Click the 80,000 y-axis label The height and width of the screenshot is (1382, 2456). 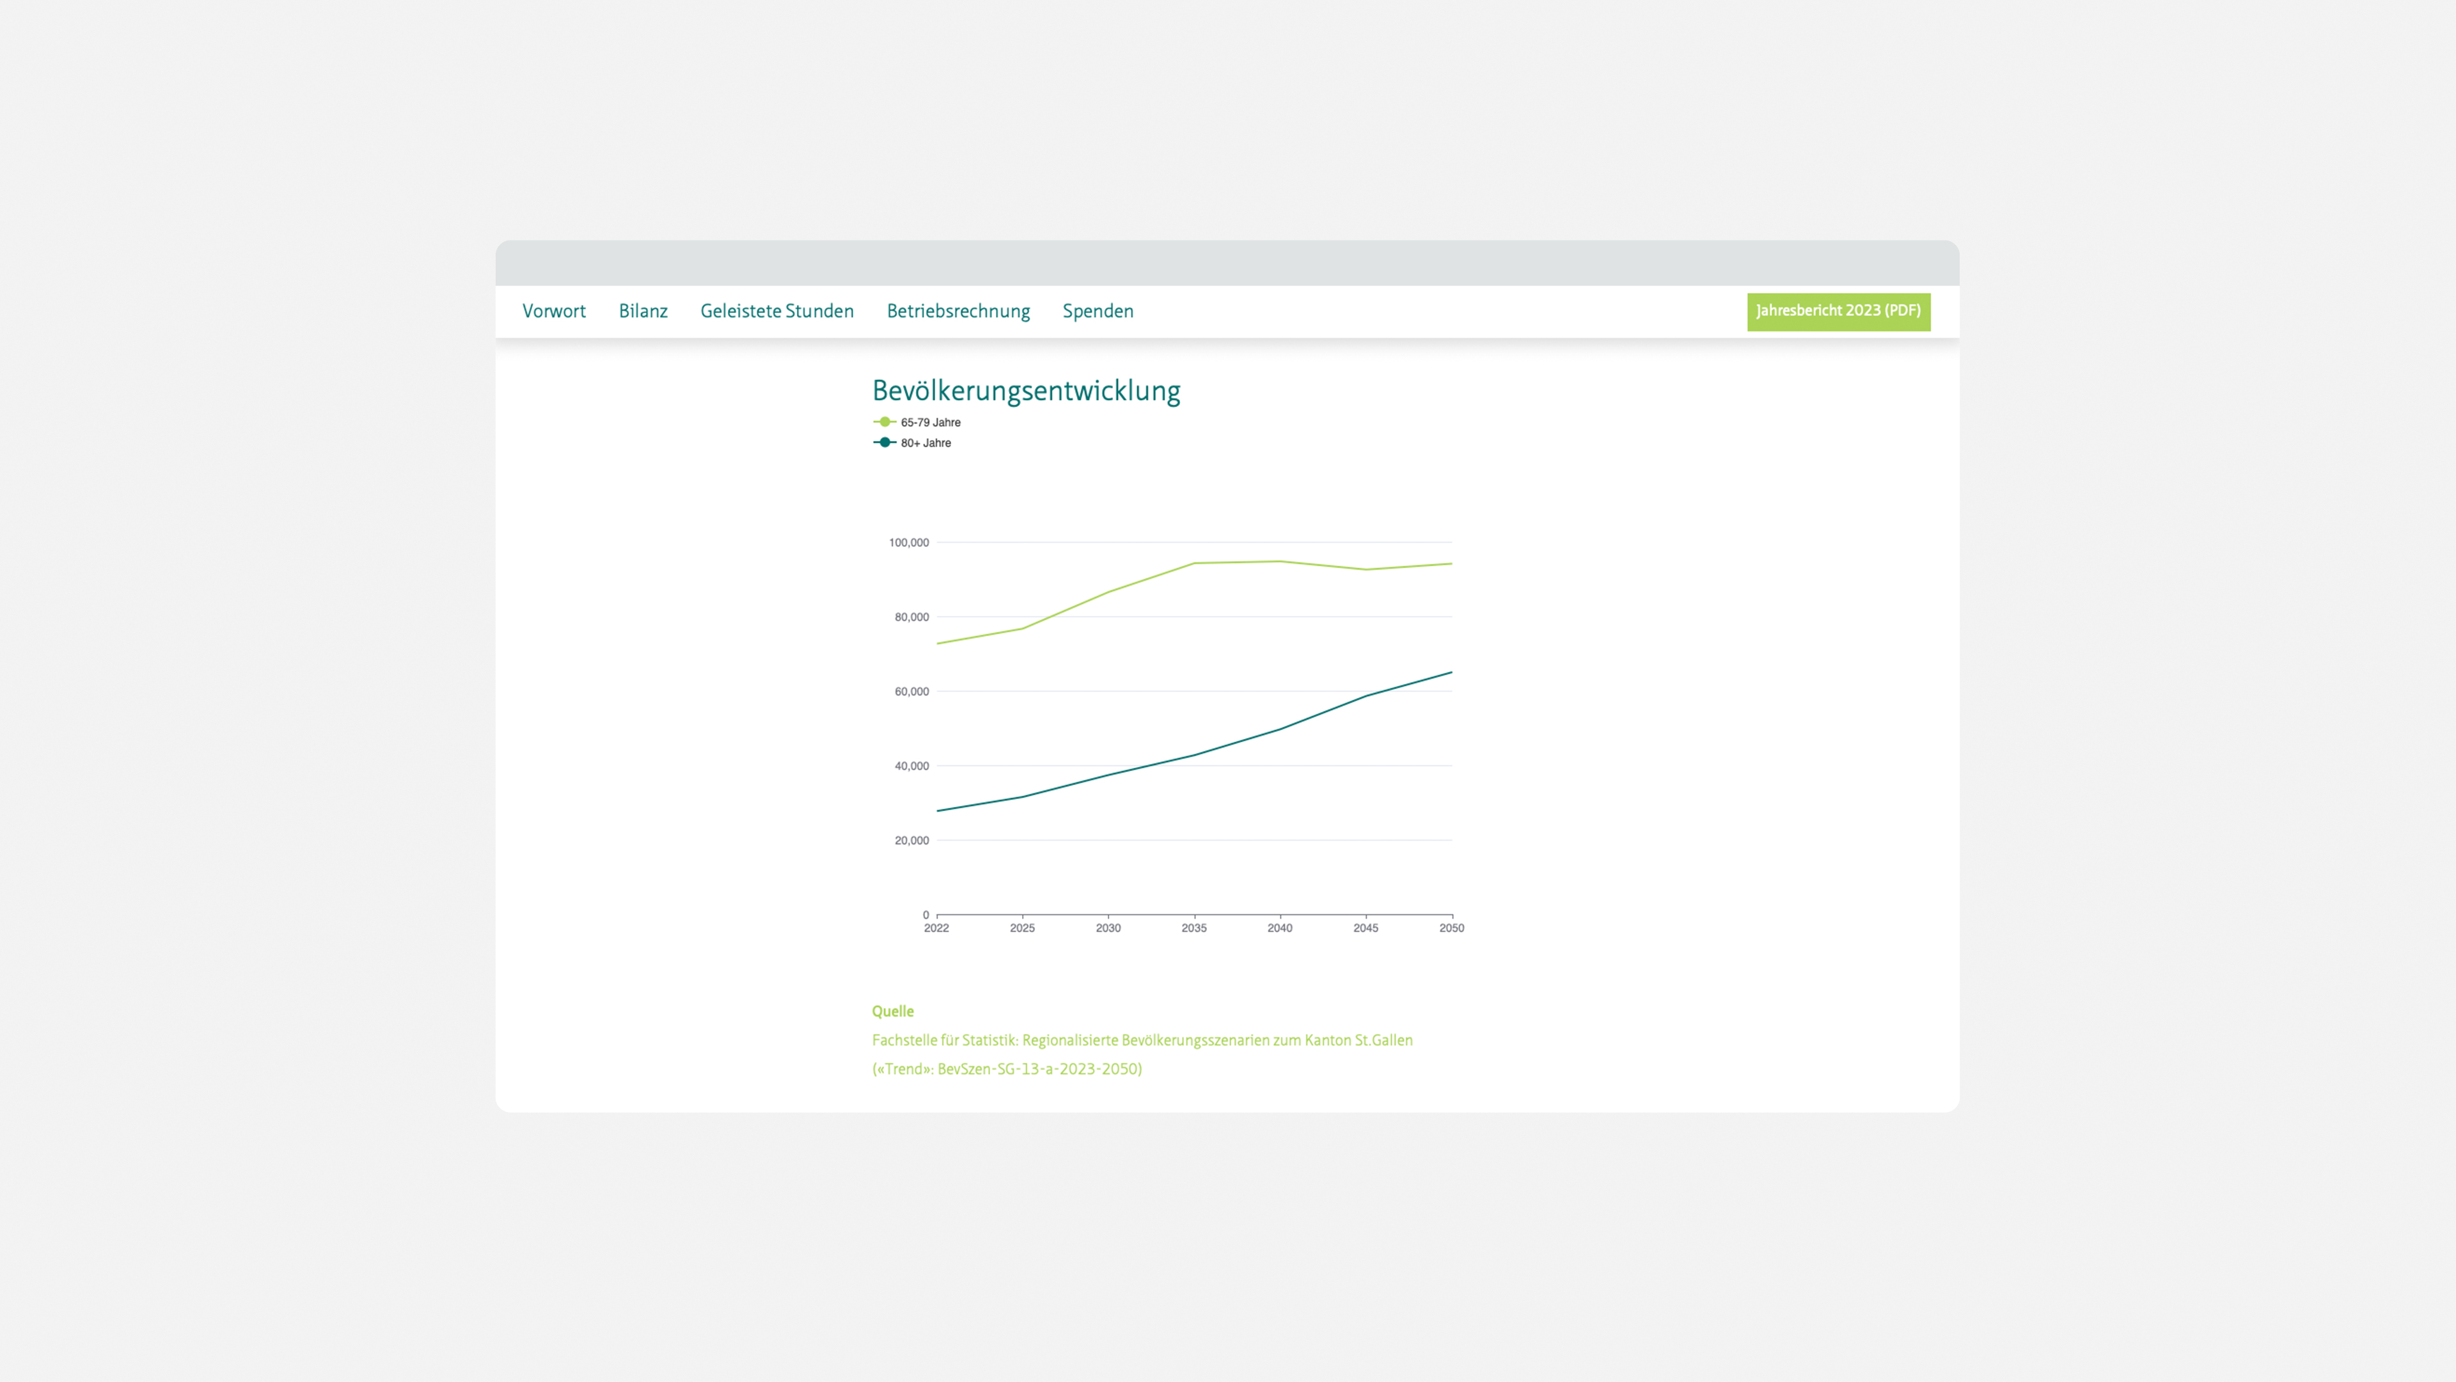tap(911, 617)
